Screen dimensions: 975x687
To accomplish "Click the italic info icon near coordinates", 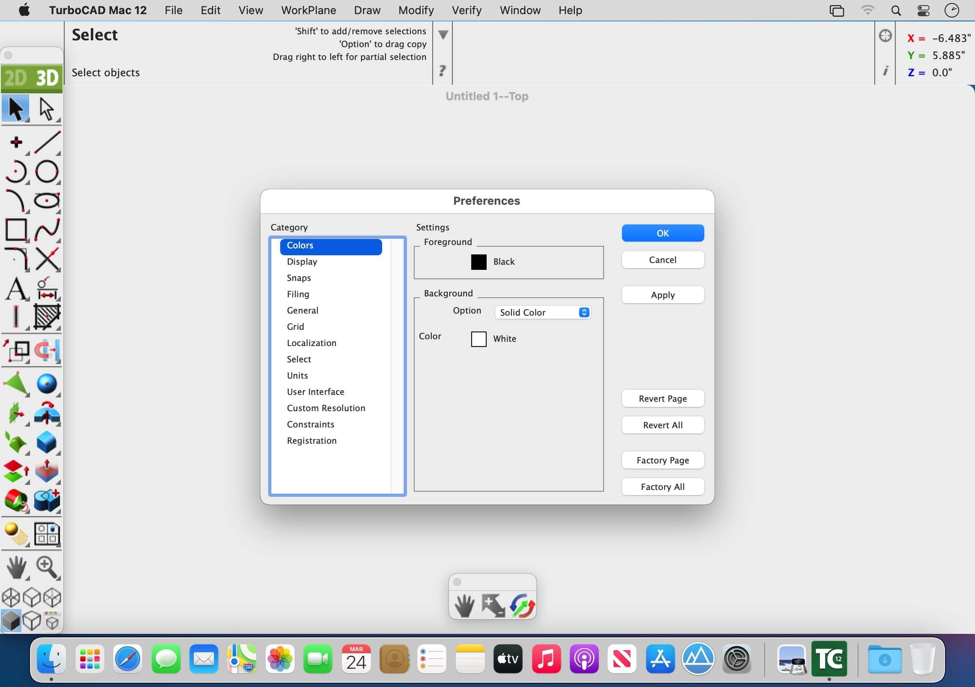I will pyautogui.click(x=885, y=71).
